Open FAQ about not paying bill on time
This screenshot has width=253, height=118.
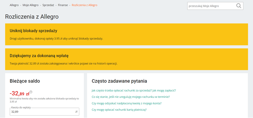131,97
